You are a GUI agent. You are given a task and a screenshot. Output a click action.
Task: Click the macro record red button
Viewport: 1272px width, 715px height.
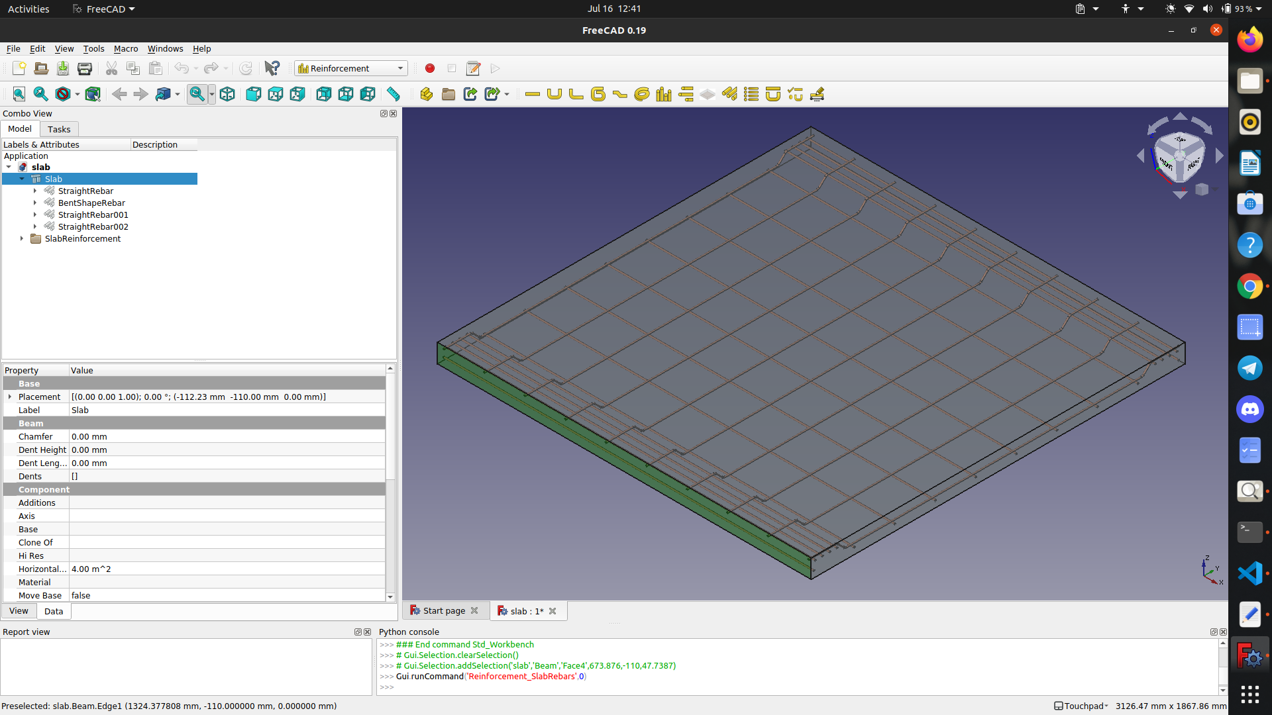tap(430, 68)
